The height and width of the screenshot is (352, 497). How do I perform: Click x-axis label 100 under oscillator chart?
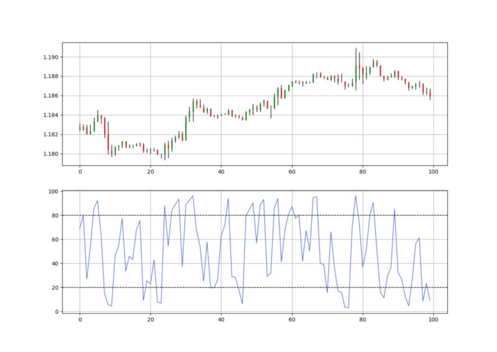(x=433, y=320)
